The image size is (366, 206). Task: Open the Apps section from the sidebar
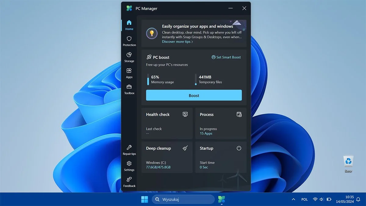[129, 74]
